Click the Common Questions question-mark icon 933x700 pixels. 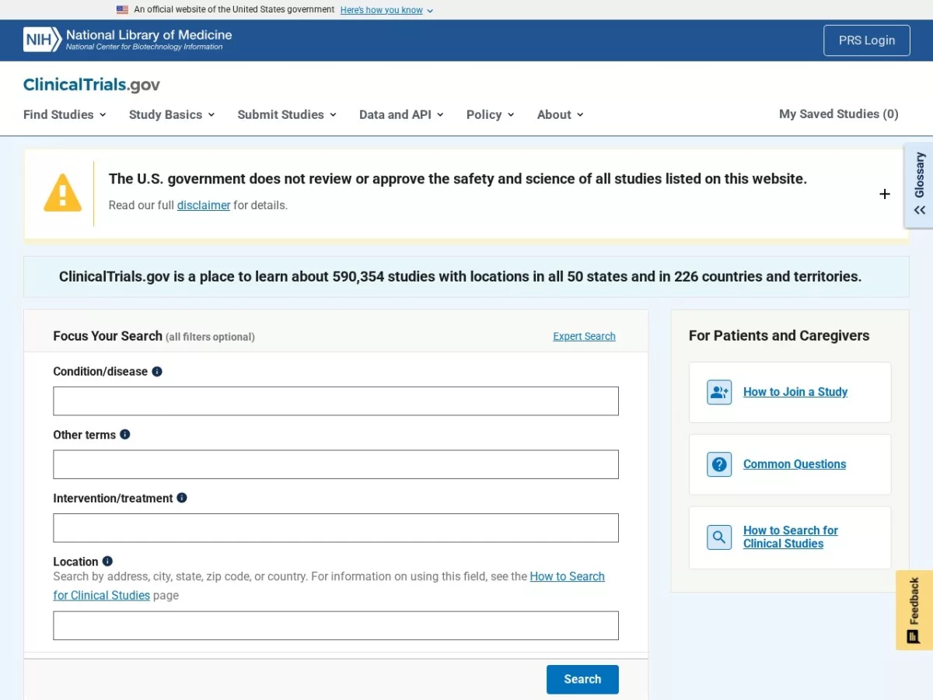pyautogui.click(x=719, y=464)
